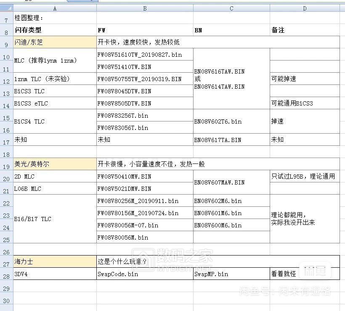Select cell BN08V602M6.bin
Viewport: 345px width, 311px height.
(231, 200)
